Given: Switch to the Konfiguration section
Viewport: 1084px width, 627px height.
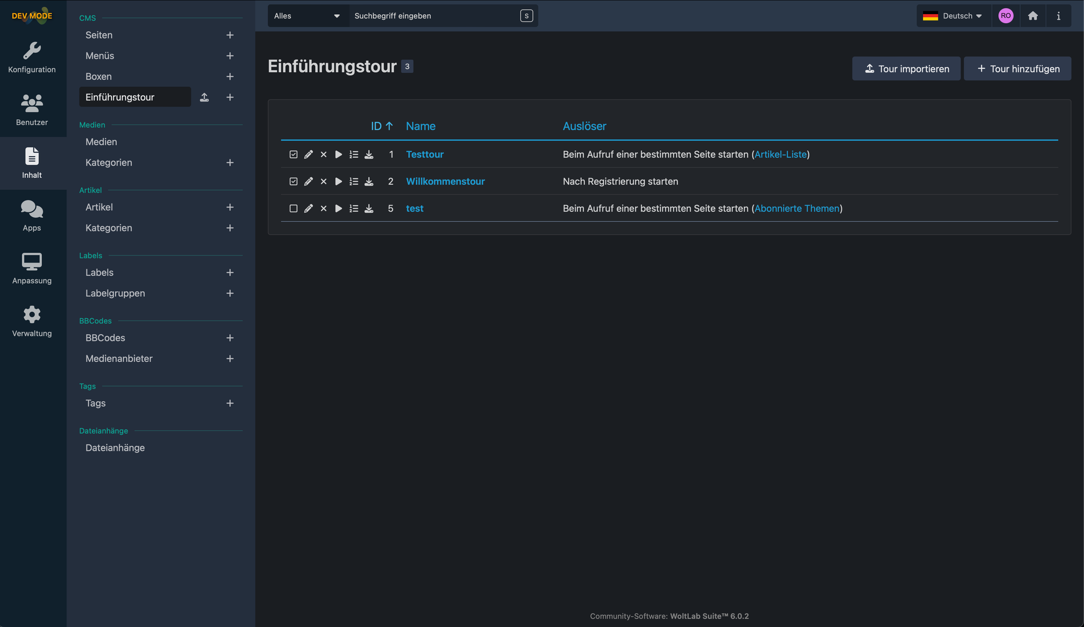Looking at the screenshot, I should coord(32,57).
